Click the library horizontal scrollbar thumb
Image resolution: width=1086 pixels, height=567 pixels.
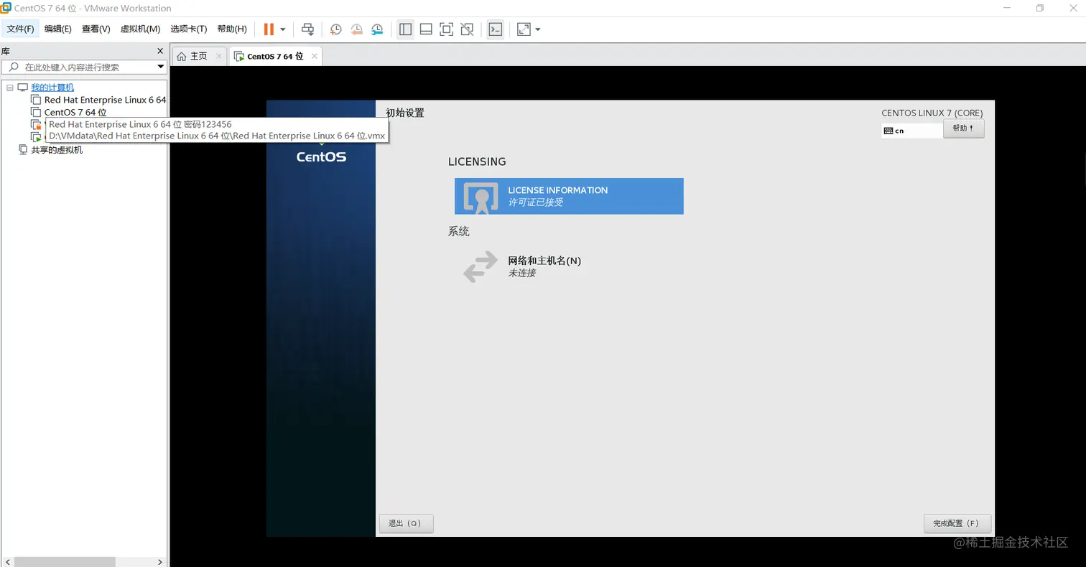65,562
